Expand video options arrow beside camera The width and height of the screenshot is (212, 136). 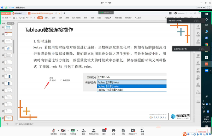point(68,131)
